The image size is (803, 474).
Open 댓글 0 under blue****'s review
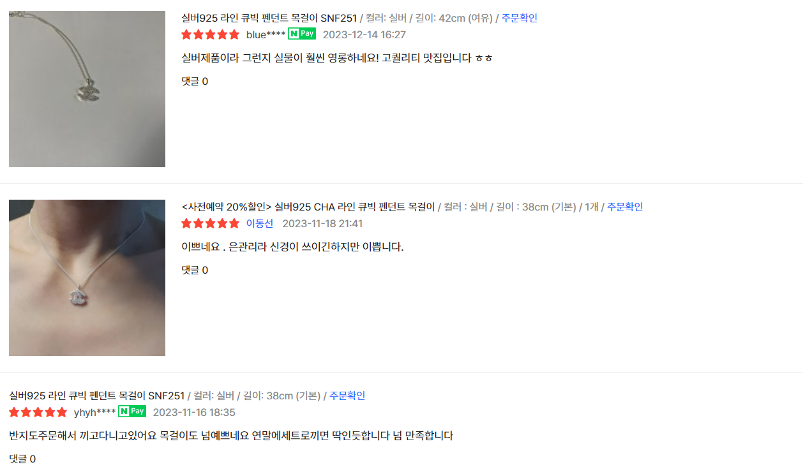(195, 81)
